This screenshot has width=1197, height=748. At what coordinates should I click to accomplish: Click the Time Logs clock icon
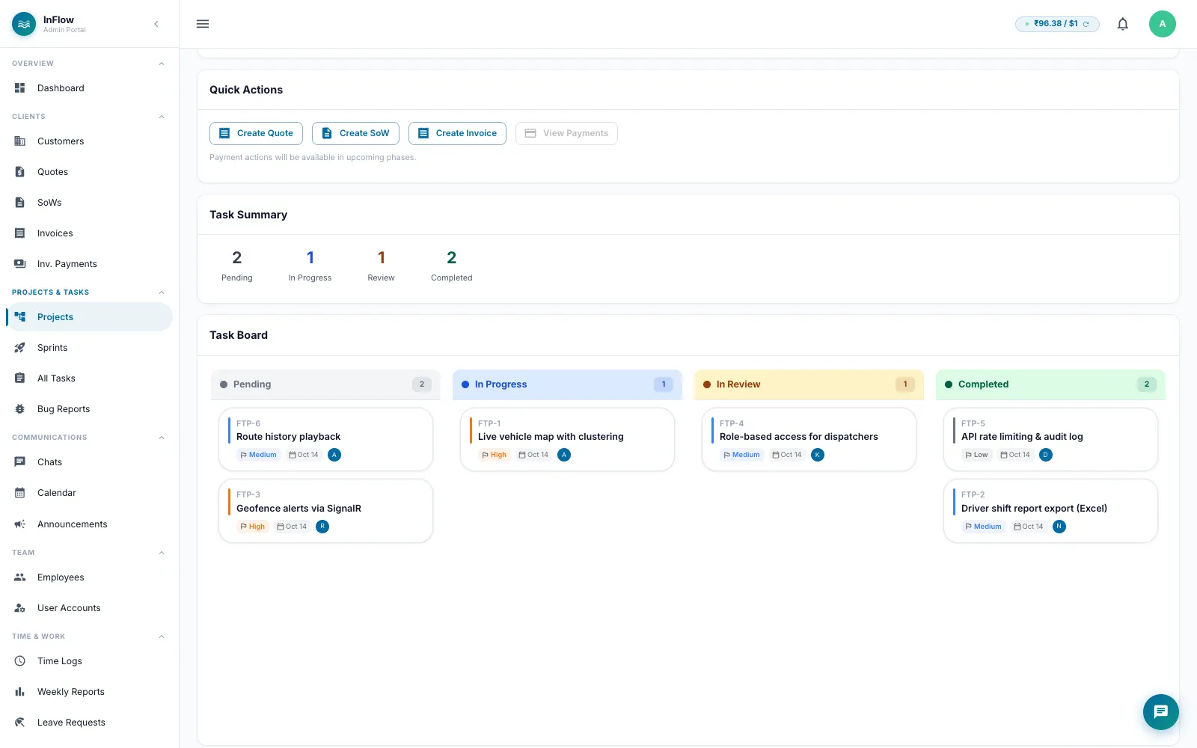click(x=20, y=661)
